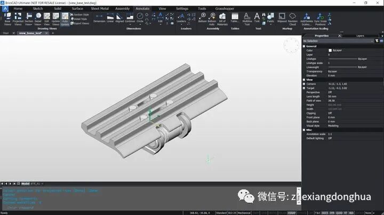
Task: Open Detail Style settings
Action: (x=79, y=19)
